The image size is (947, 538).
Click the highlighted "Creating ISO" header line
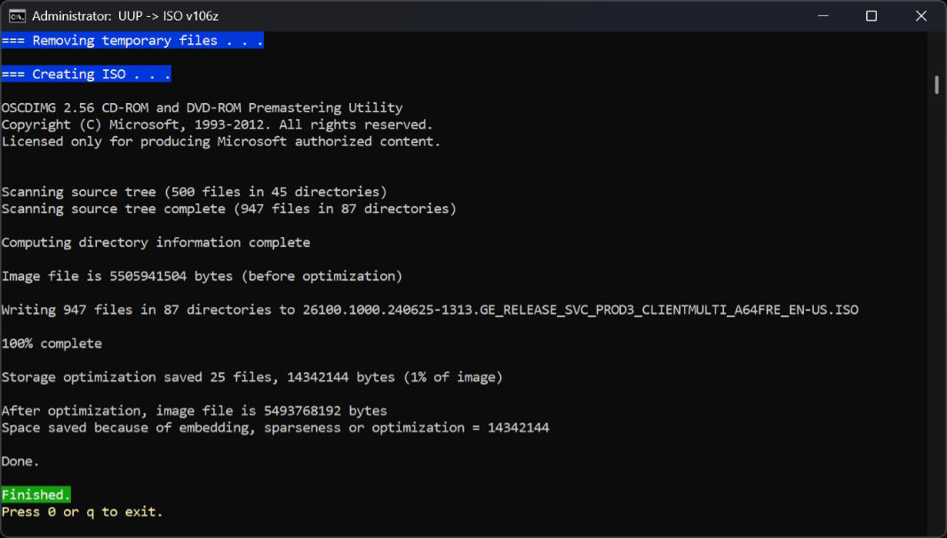tap(86, 75)
